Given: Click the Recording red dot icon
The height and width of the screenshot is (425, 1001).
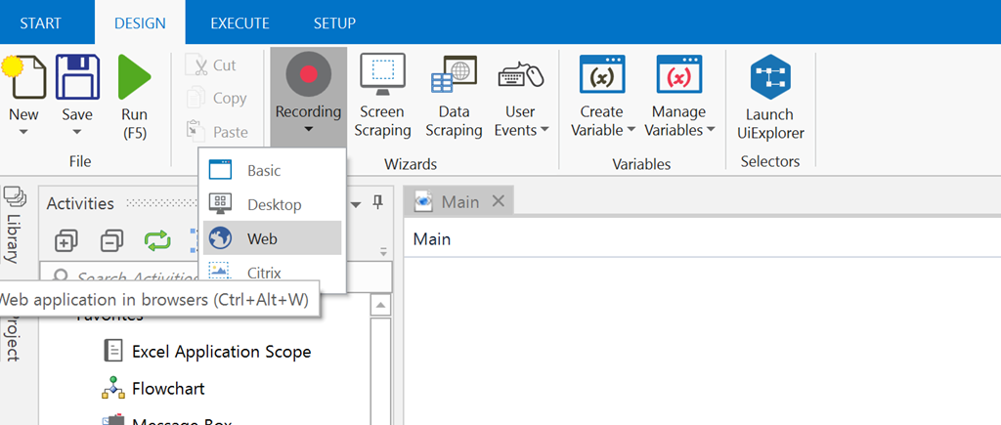Looking at the screenshot, I should click(x=308, y=74).
